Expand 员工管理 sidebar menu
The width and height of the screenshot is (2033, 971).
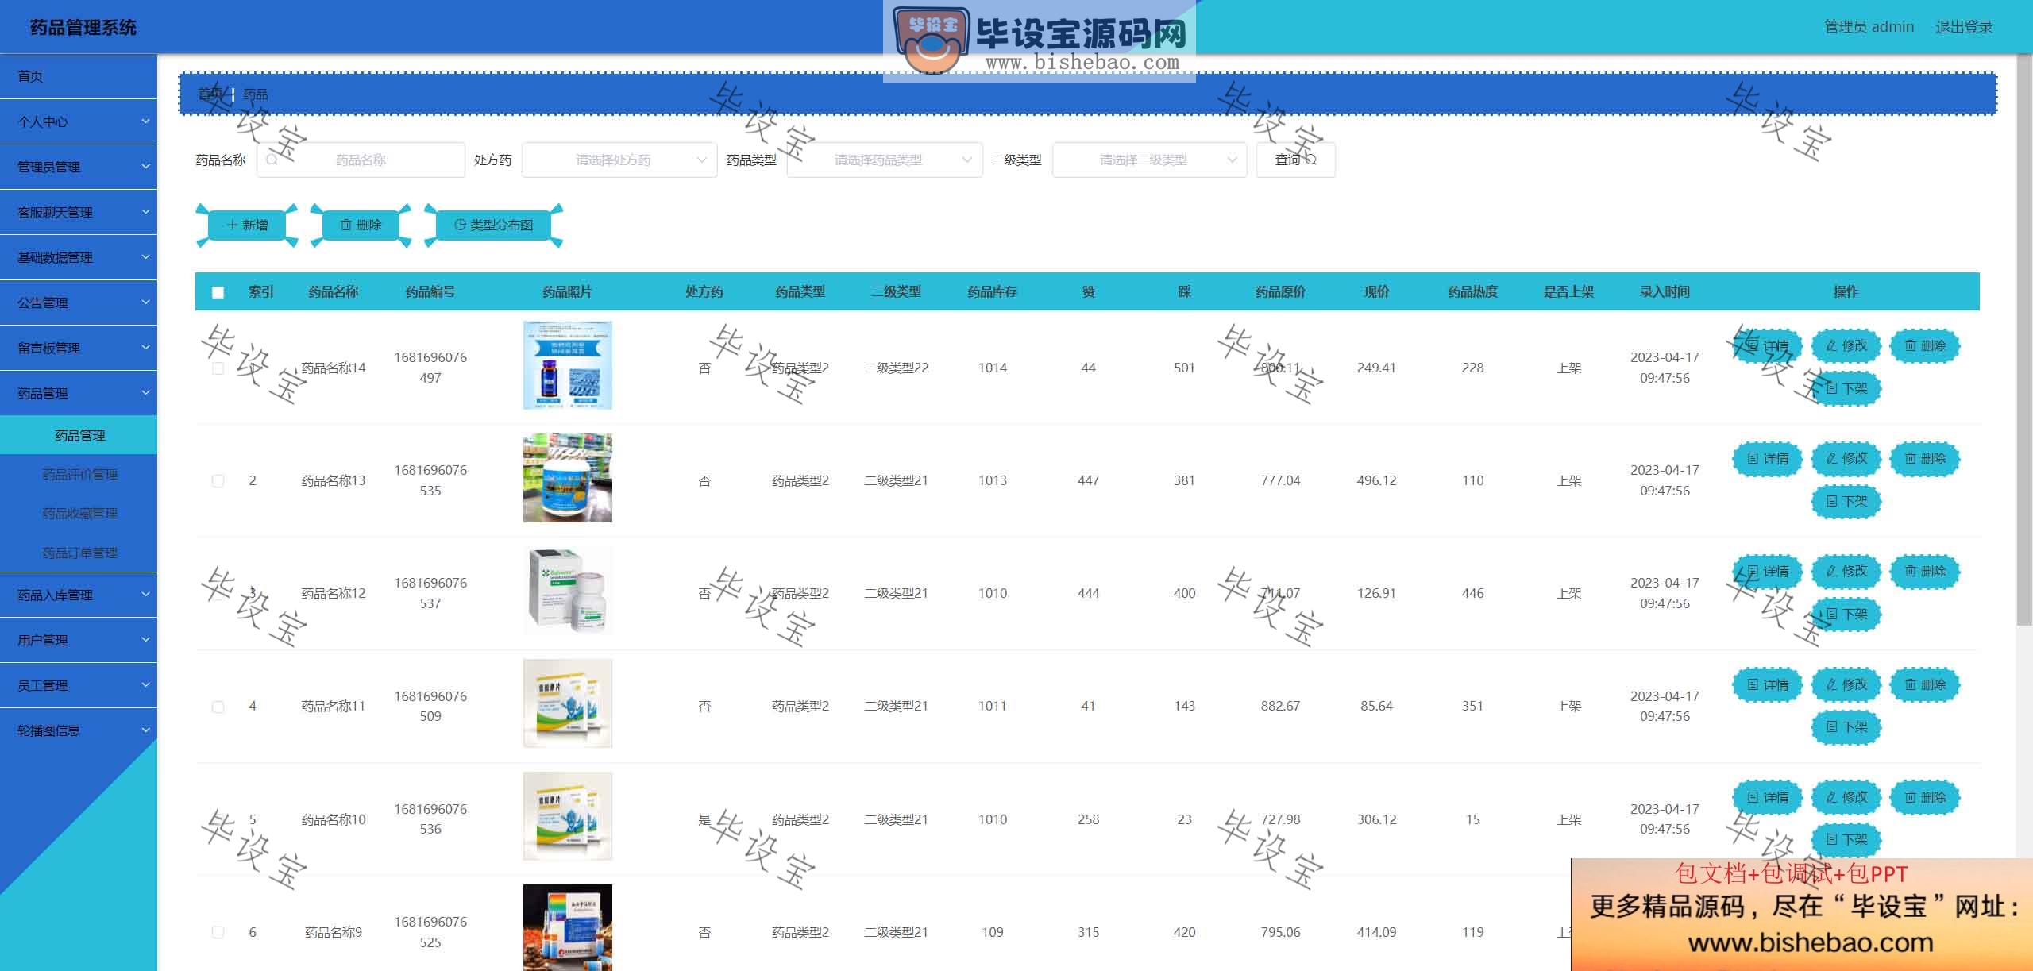[79, 685]
